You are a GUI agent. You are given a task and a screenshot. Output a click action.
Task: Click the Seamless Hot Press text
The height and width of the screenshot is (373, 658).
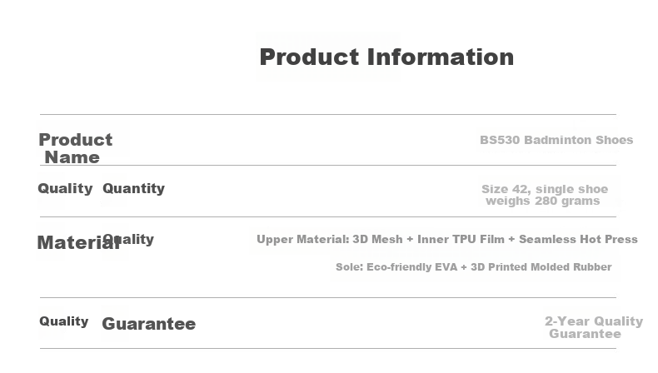[x=578, y=240]
